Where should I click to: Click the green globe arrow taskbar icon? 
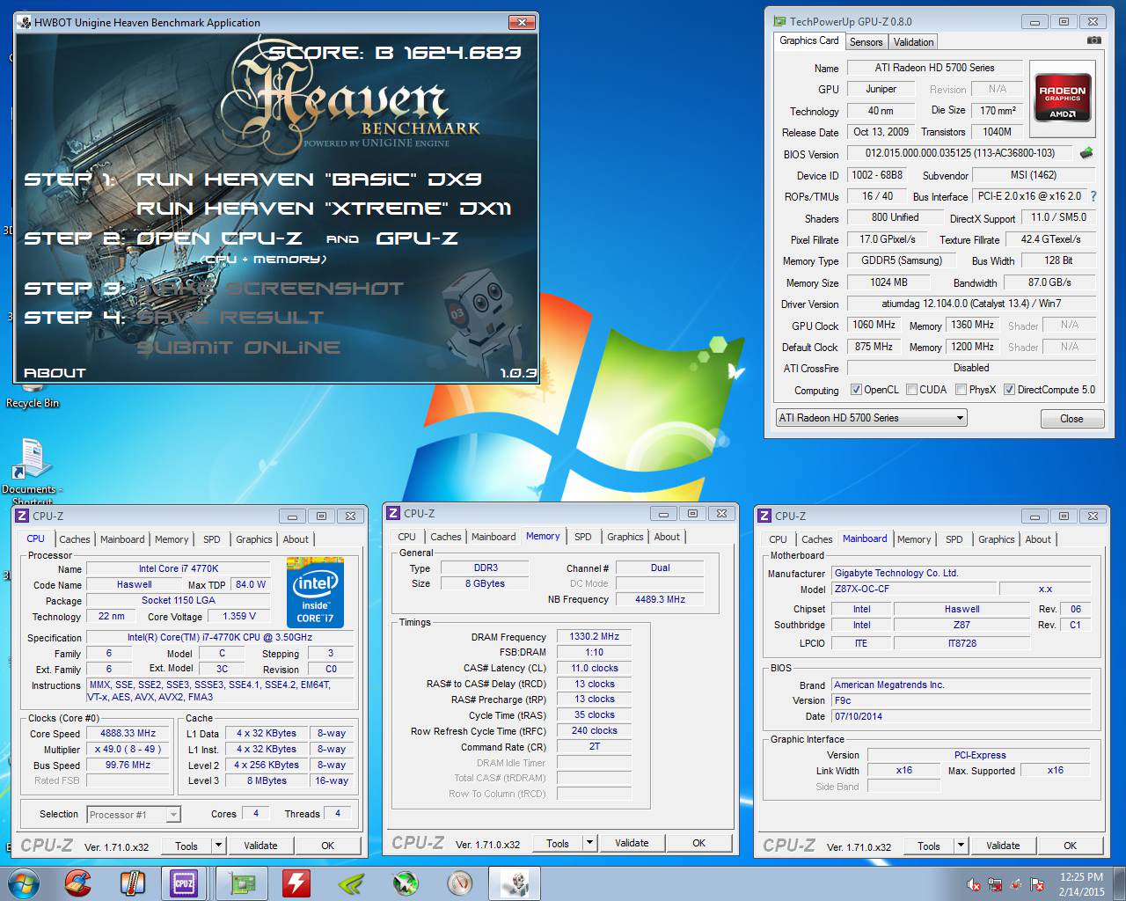[405, 883]
